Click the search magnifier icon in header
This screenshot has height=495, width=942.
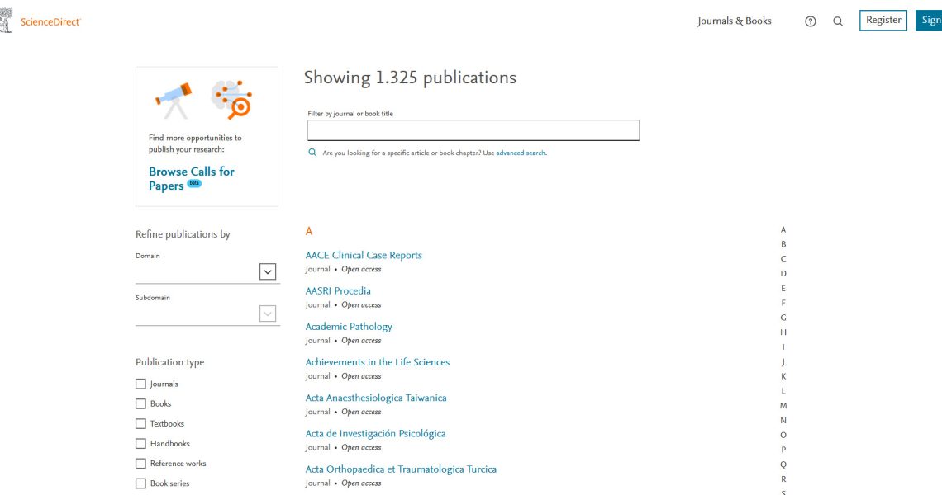click(x=838, y=21)
